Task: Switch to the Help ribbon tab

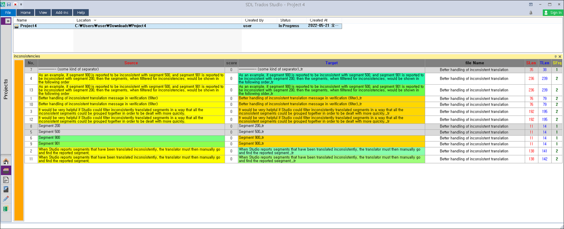Action: pyautogui.click(x=81, y=13)
